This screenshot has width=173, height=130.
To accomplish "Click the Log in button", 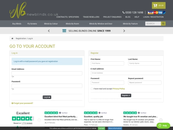I will (47, 97).
